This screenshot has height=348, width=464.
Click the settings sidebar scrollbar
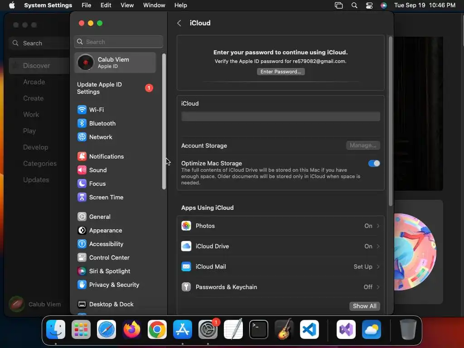click(164, 121)
